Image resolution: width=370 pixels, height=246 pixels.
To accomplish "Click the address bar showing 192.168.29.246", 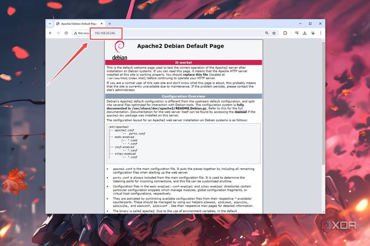I will click(x=105, y=33).
